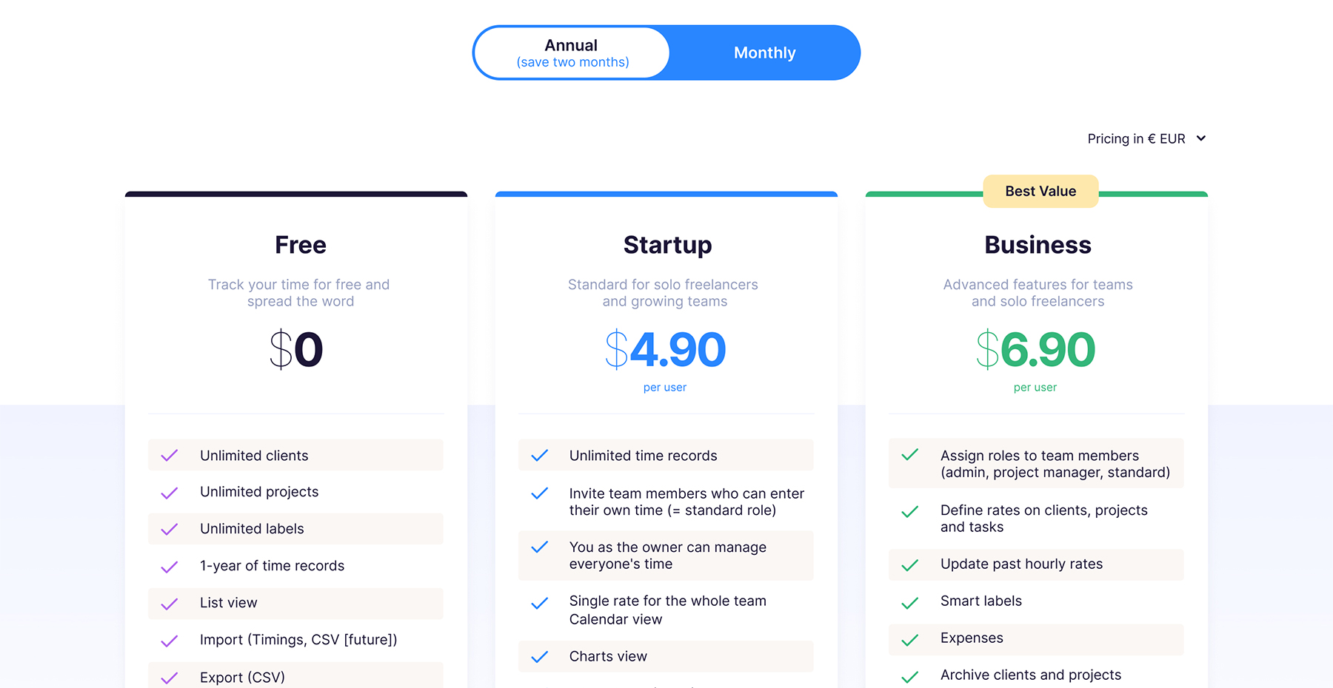This screenshot has width=1333, height=688.
Task: Click green checkmark beside Expenses
Action: [910, 640]
